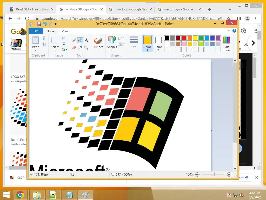The image size is (266, 200).
Task: Open Google apps grid icon
Action: click(256, 31)
